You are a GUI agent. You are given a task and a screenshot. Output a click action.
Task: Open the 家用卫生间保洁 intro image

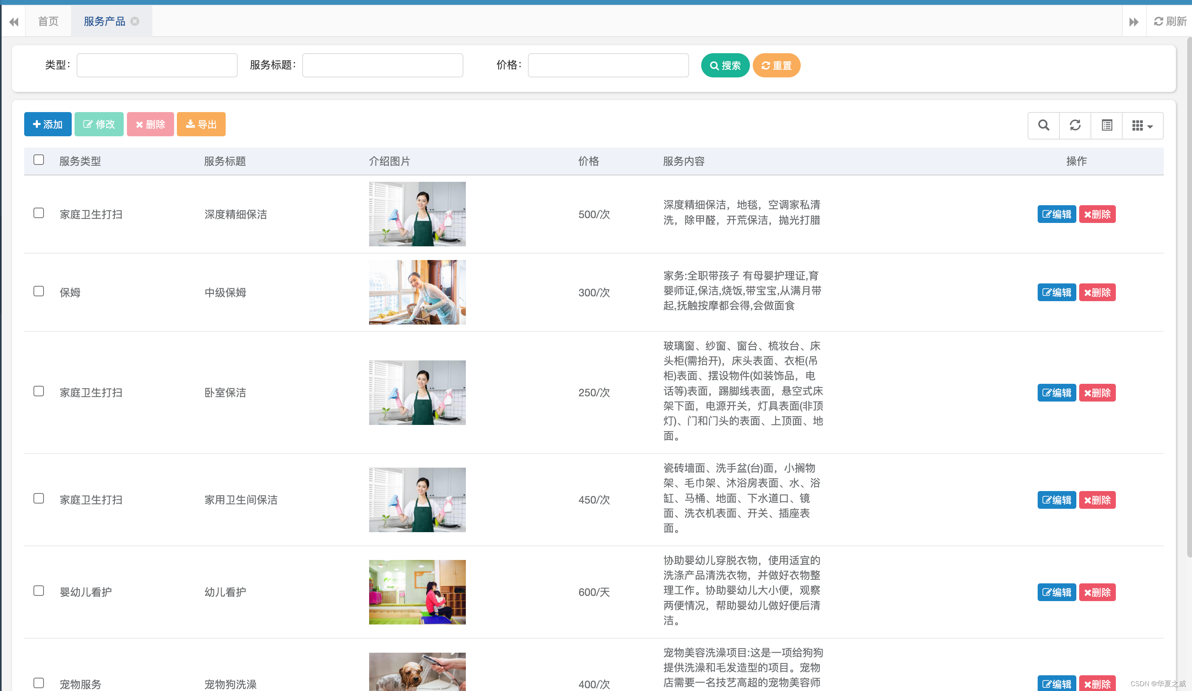point(417,500)
